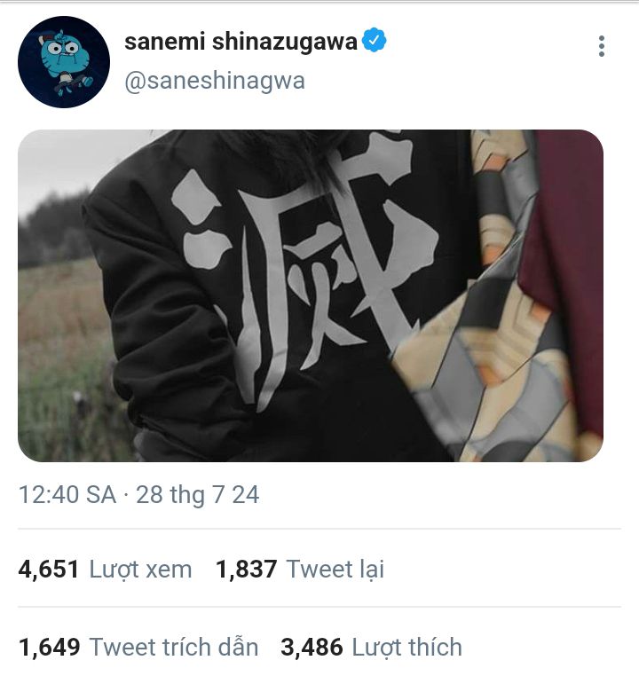Click the 1,649 quote count number
Viewport: 639px width, 684px height.
coord(49,647)
